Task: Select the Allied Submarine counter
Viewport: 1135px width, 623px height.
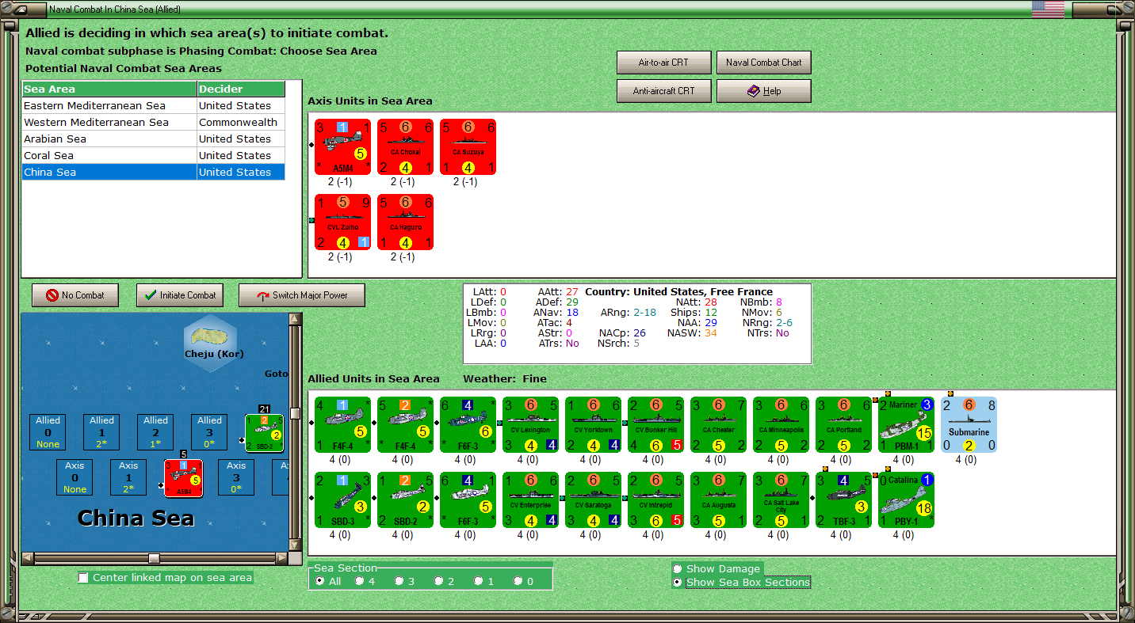Action: [969, 424]
